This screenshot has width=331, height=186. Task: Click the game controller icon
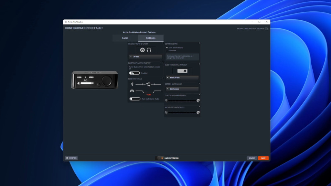[x=132, y=91]
